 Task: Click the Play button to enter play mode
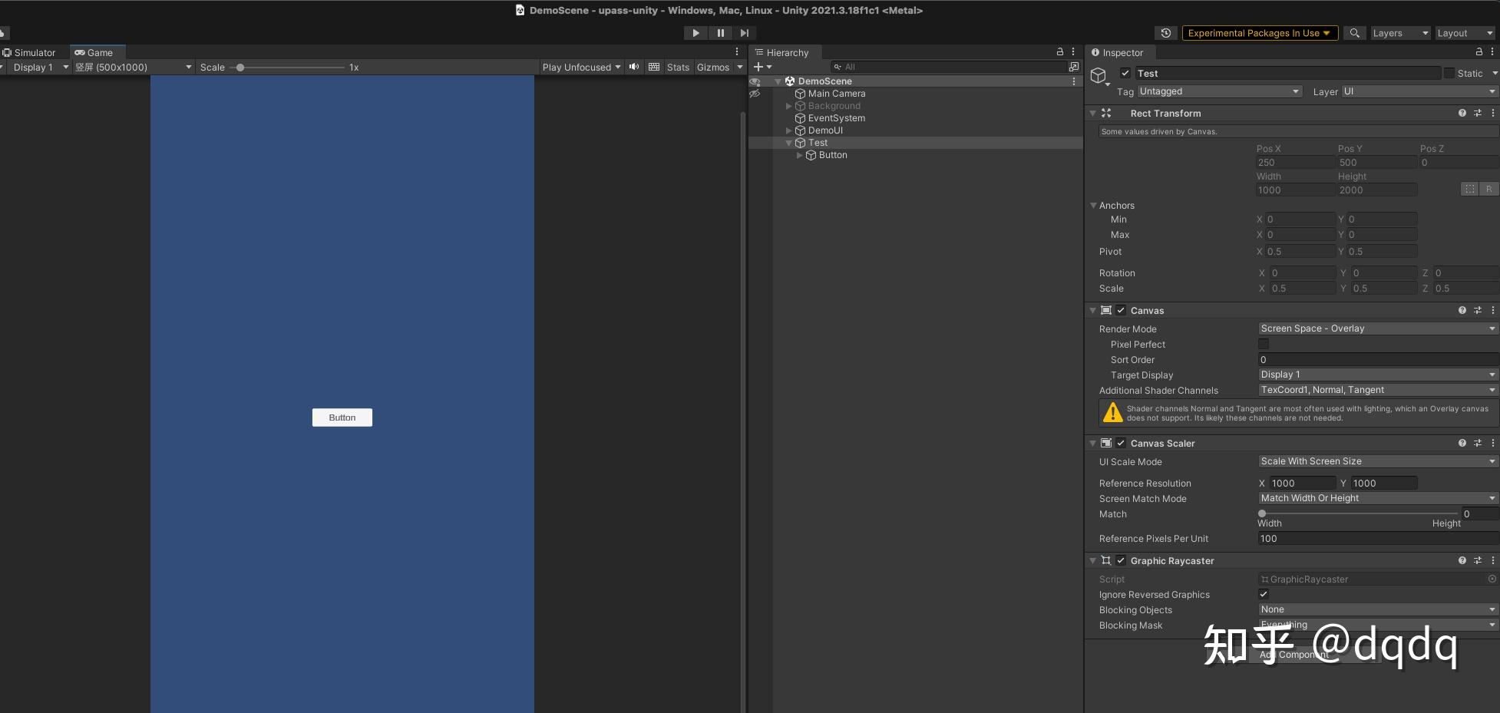pos(695,32)
